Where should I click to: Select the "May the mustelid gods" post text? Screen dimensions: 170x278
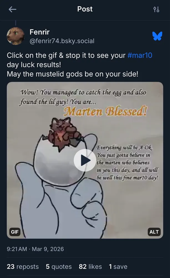click(x=72, y=74)
